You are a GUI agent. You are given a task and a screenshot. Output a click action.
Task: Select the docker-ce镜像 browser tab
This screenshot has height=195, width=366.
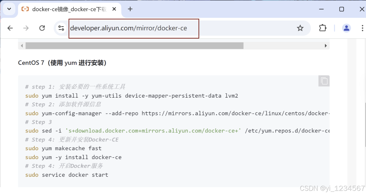tap(69, 9)
